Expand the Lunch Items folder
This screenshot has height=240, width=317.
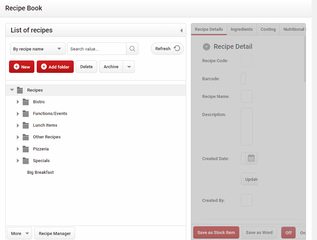coord(18,125)
